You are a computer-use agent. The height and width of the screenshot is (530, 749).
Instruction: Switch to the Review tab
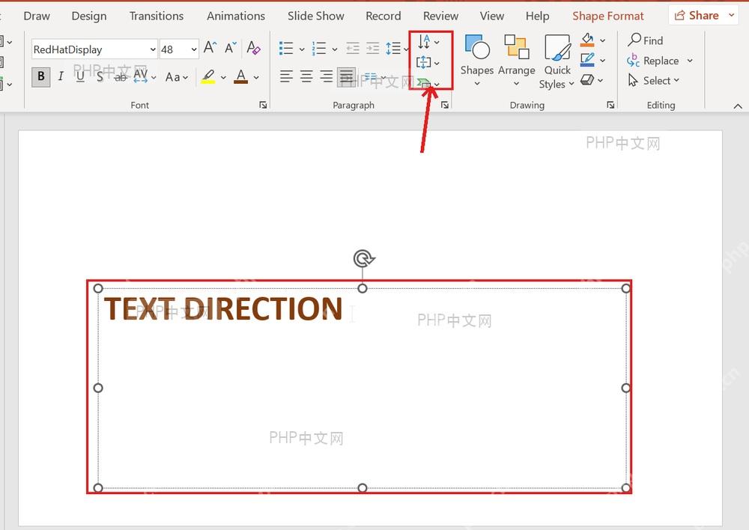click(x=440, y=16)
